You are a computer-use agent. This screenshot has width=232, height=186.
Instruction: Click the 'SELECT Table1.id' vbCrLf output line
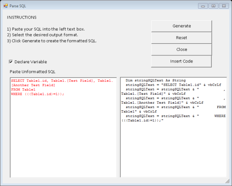click(x=174, y=85)
